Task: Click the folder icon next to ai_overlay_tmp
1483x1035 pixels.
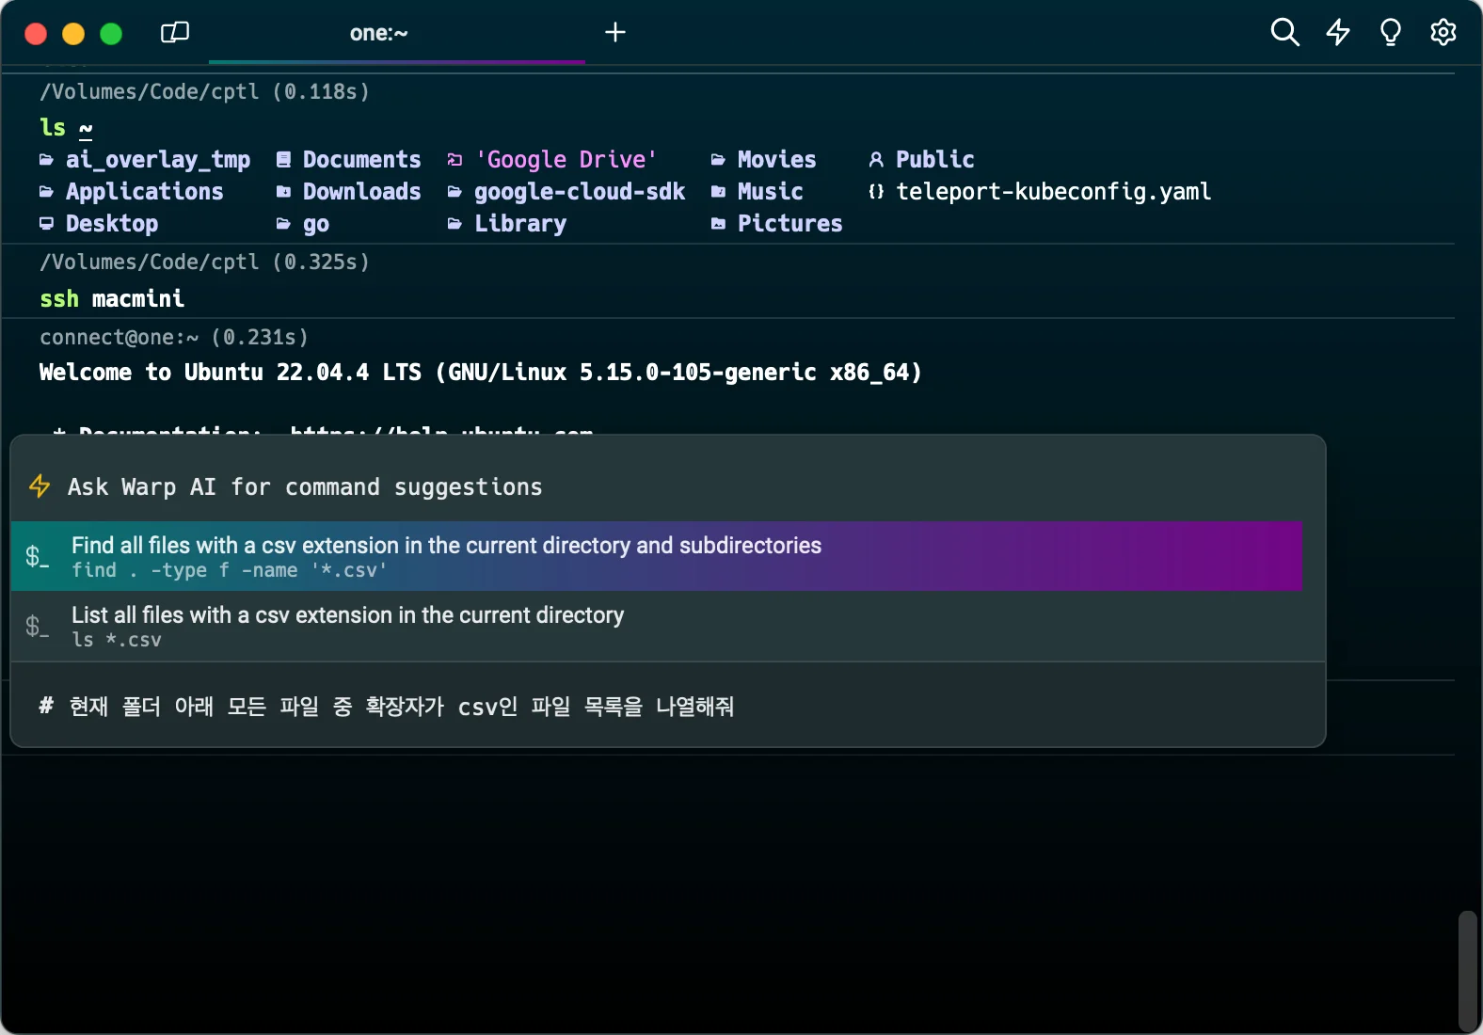Action: coord(46,160)
